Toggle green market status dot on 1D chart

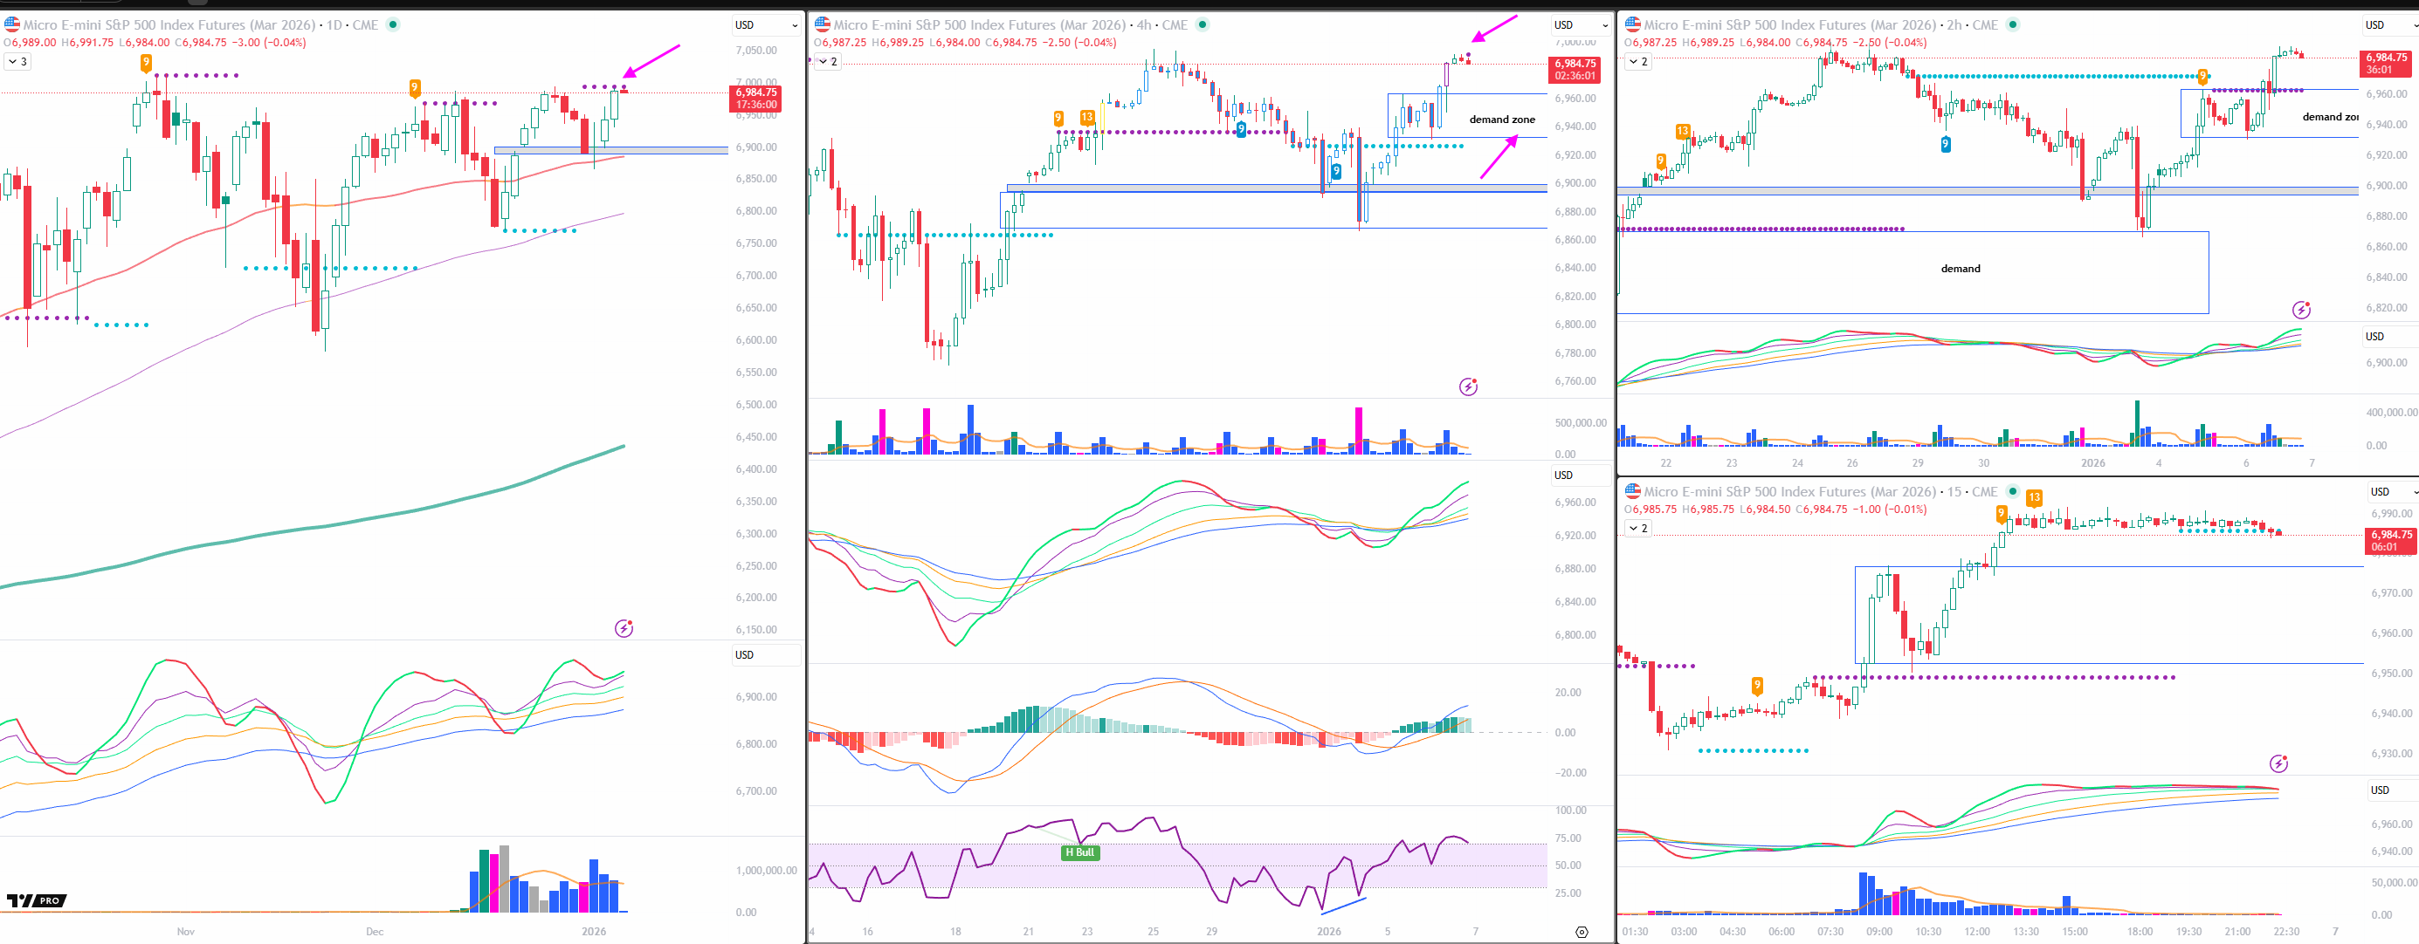click(x=394, y=24)
